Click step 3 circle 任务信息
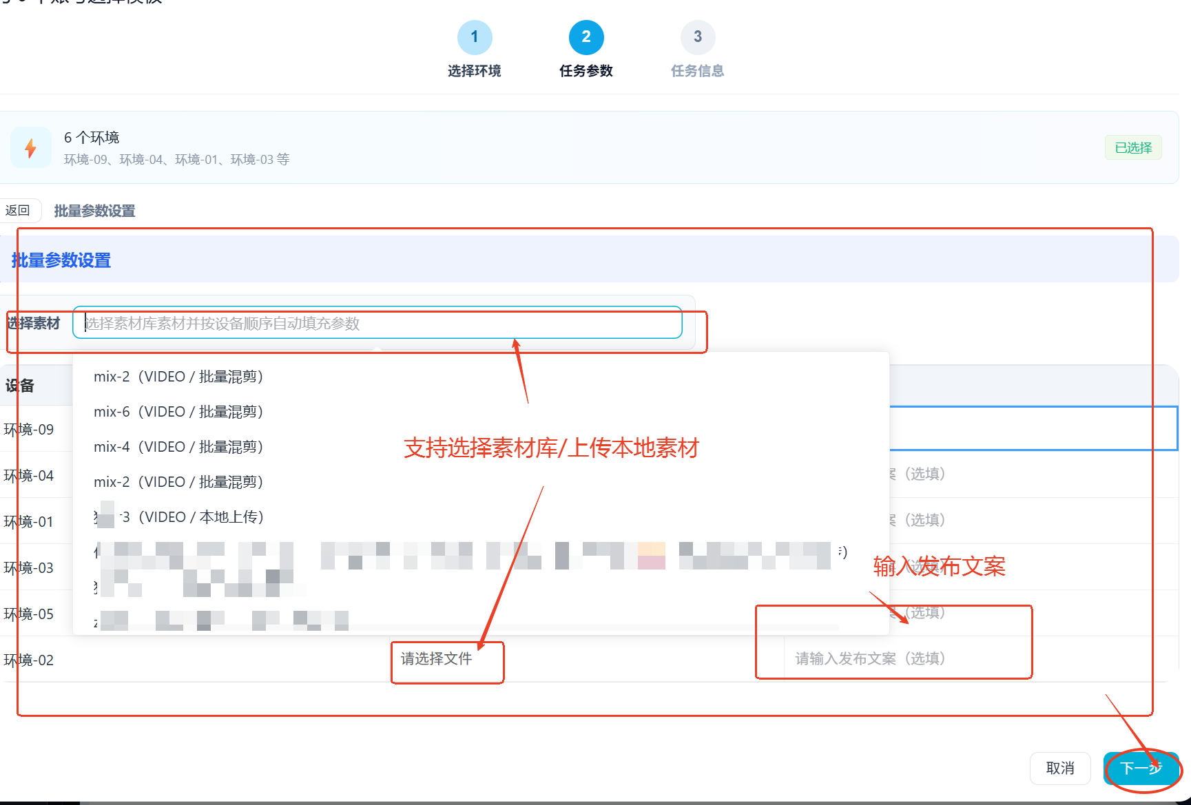The width and height of the screenshot is (1191, 805). [698, 37]
